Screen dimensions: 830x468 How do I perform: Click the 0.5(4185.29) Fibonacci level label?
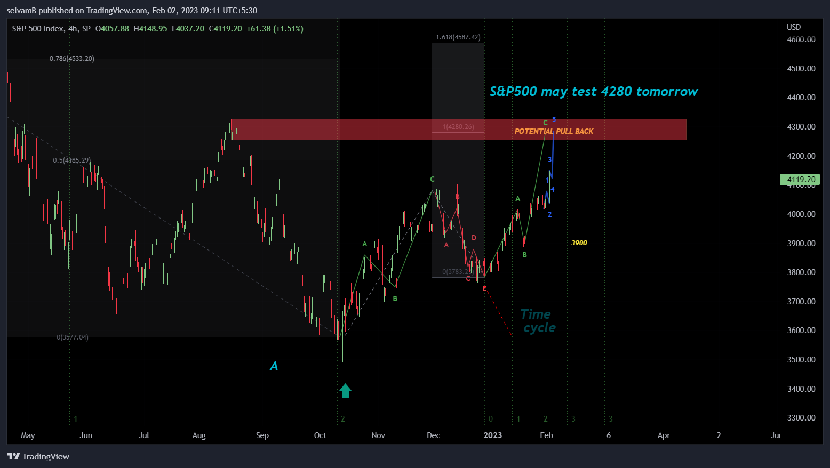[71, 160]
